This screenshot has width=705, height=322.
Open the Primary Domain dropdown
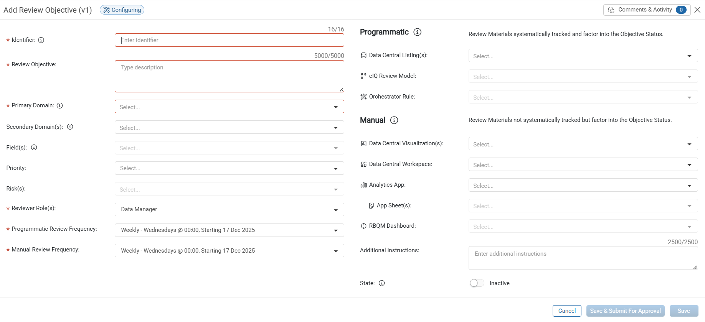229,107
